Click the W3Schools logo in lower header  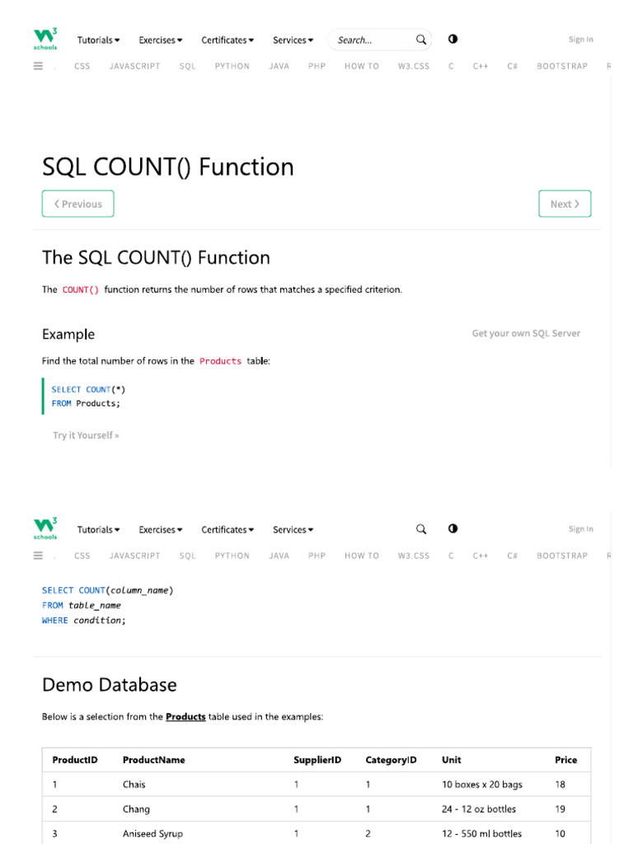pyautogui.click(x=45, y=528)
